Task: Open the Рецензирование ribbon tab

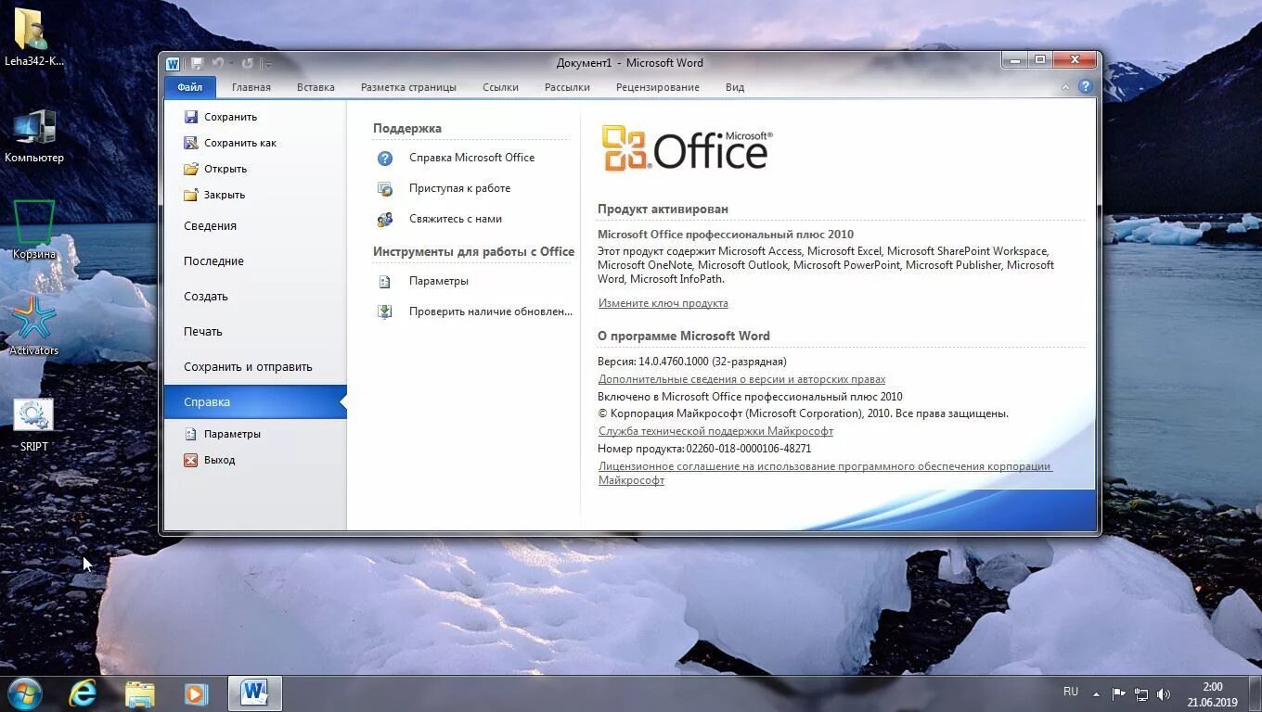Action: [657, 87]
